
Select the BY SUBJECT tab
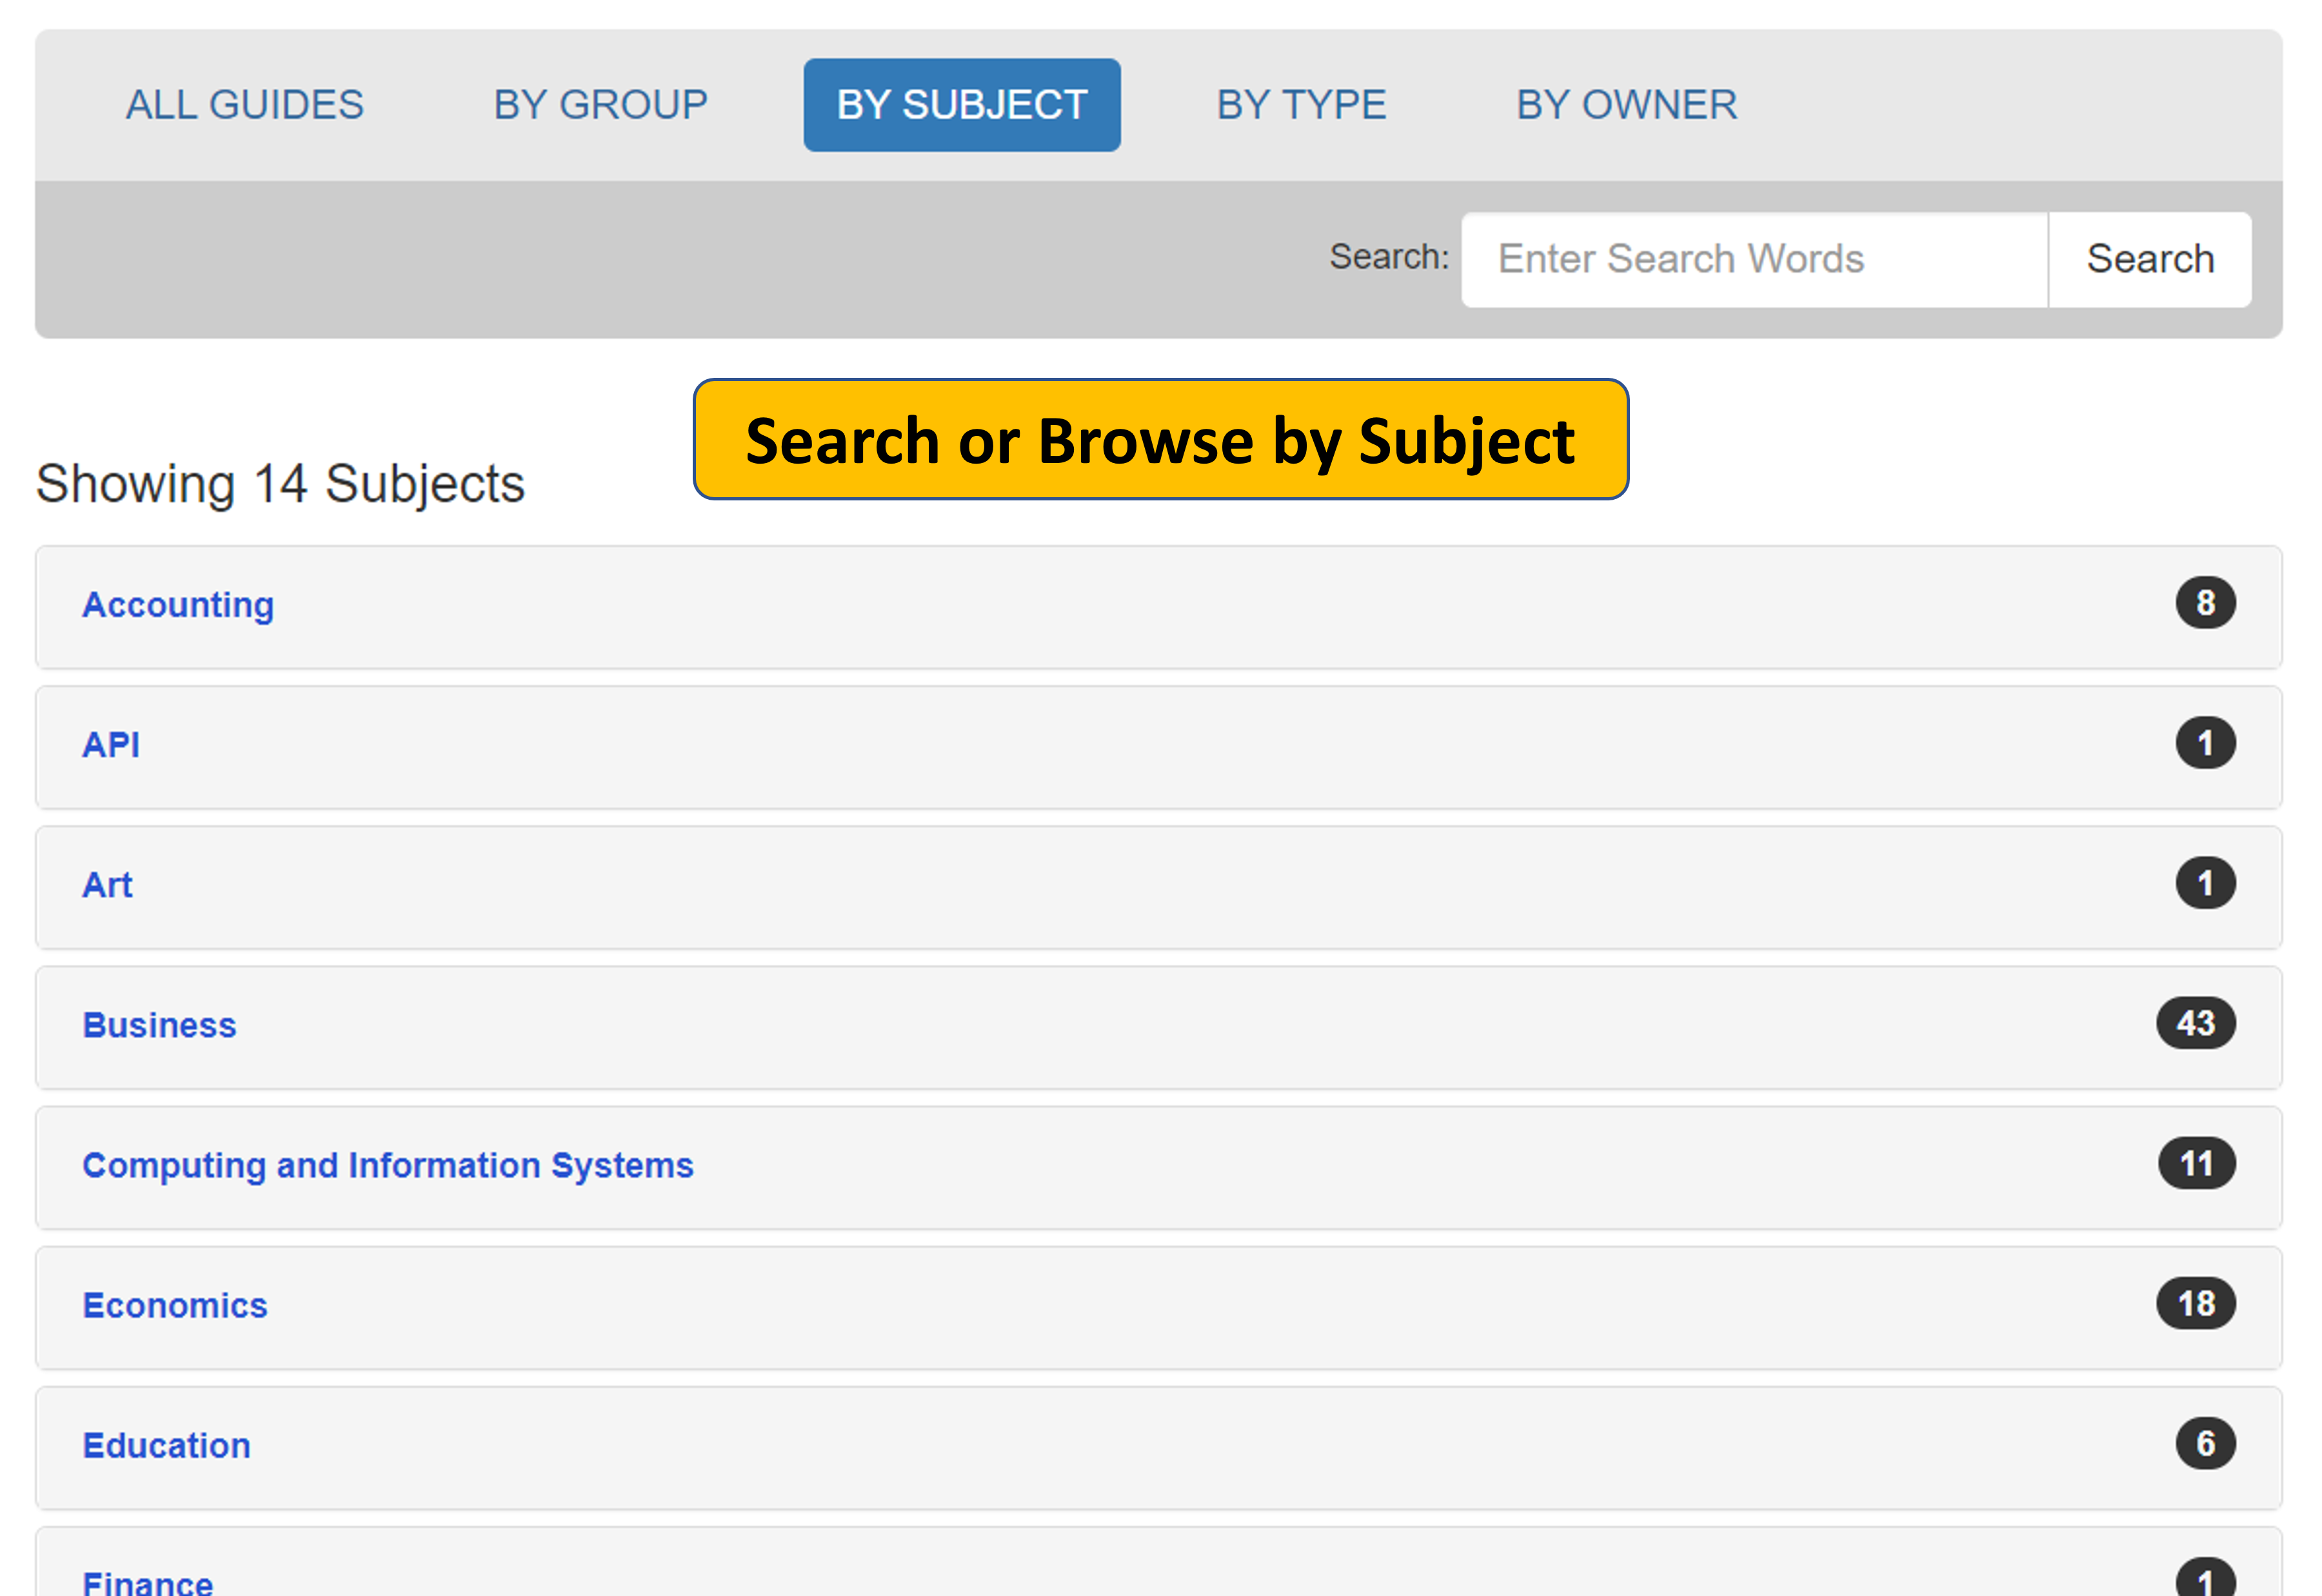pos(961,105)
